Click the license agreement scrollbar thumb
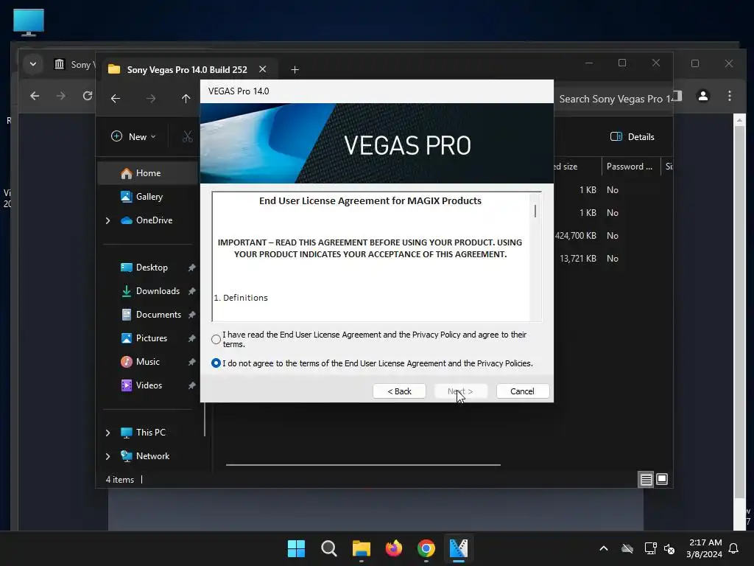This screenshot has height=566, width=754. [535, 211]
